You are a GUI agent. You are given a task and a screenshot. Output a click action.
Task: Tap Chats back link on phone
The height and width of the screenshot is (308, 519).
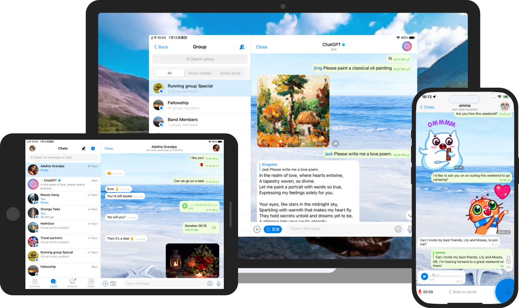click(427, 107)
